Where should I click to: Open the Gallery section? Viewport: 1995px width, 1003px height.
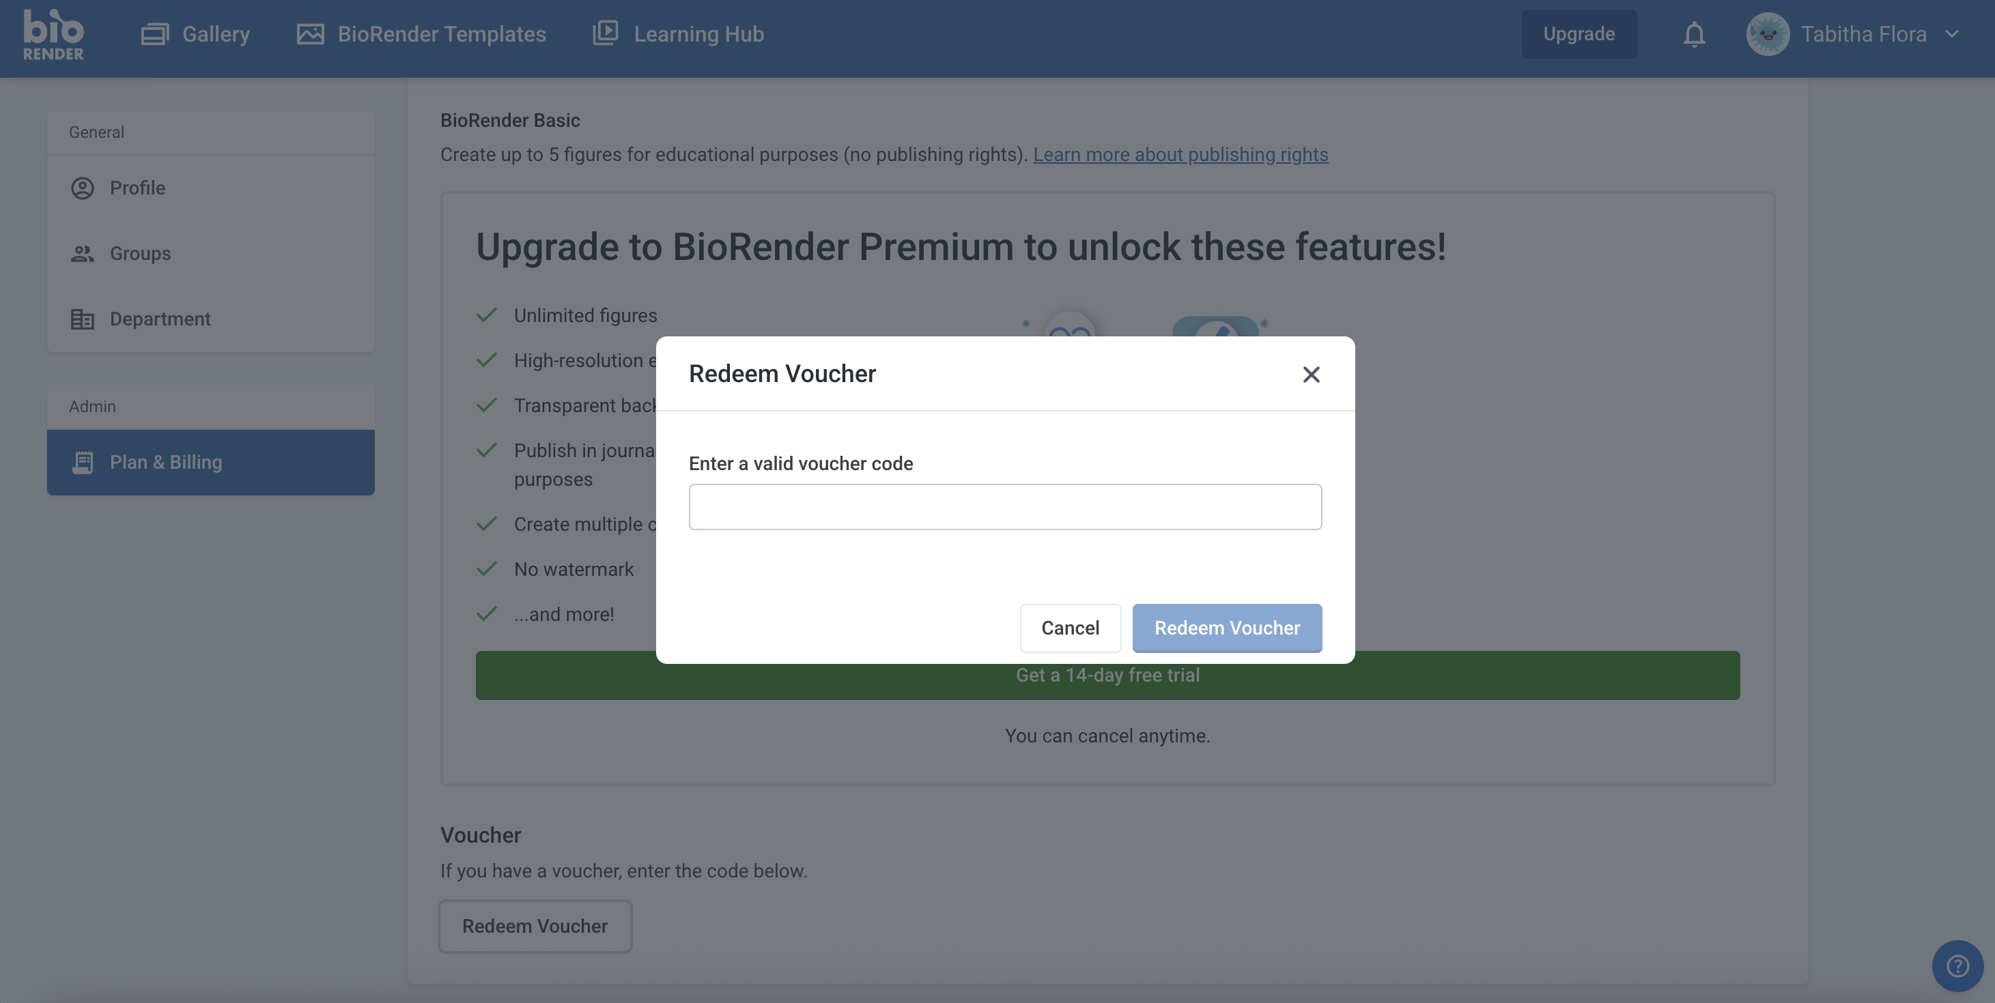pos(196,34)
